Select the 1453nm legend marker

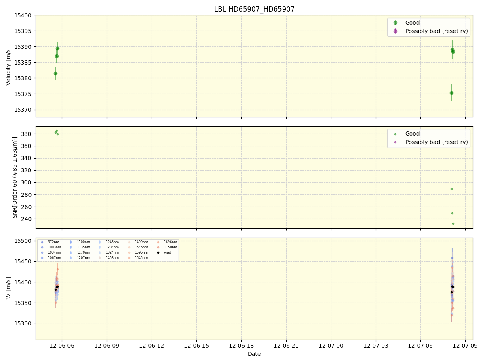tap(100, 258)
